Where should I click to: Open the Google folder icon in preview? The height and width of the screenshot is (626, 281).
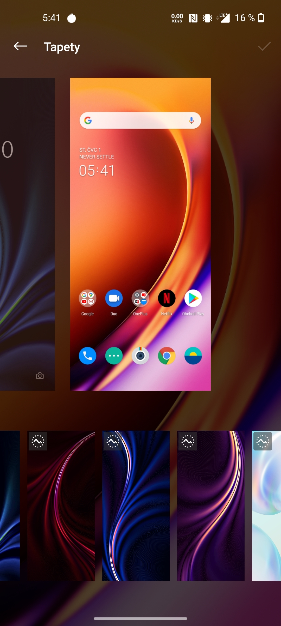[x=87, y=298]
